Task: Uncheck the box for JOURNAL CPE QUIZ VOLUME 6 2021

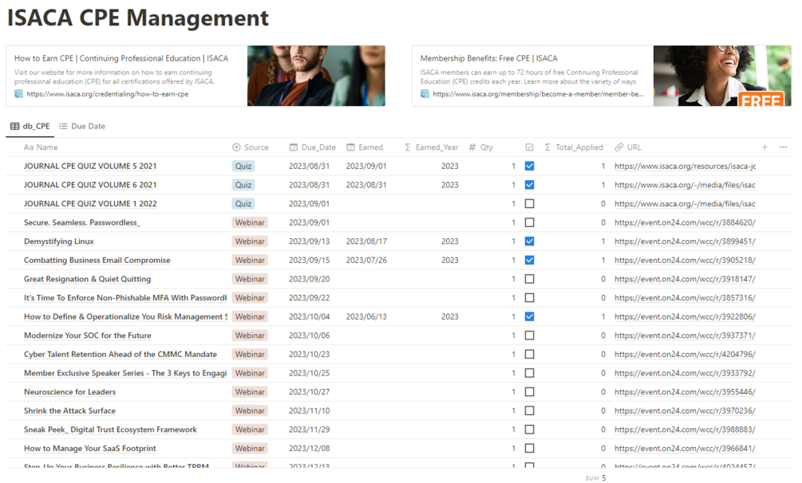Action: point(529,185)
